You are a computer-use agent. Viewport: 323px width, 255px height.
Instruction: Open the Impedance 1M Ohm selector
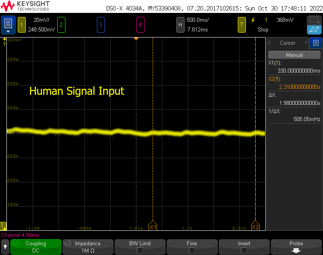[88, 247]
